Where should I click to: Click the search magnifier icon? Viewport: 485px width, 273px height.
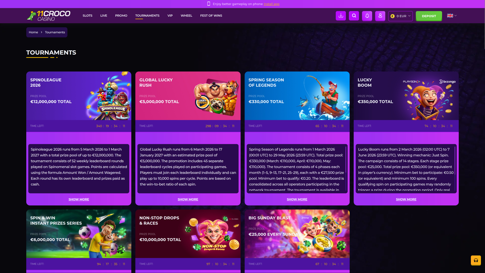354,16
